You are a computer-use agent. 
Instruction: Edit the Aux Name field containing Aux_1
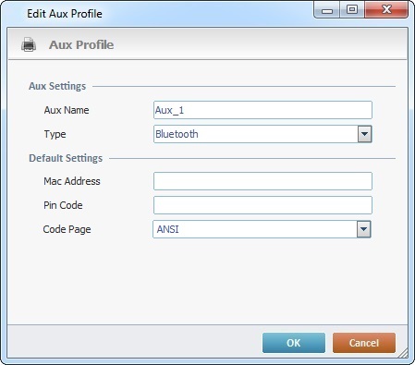point(262,110)
